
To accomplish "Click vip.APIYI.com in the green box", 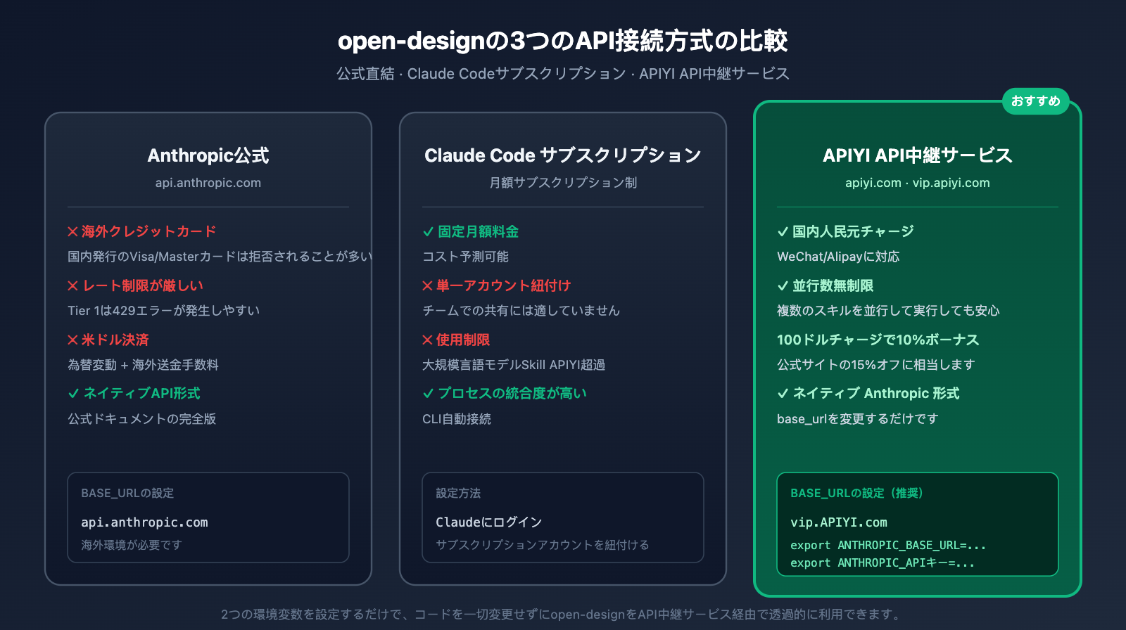I will [839, 522].
